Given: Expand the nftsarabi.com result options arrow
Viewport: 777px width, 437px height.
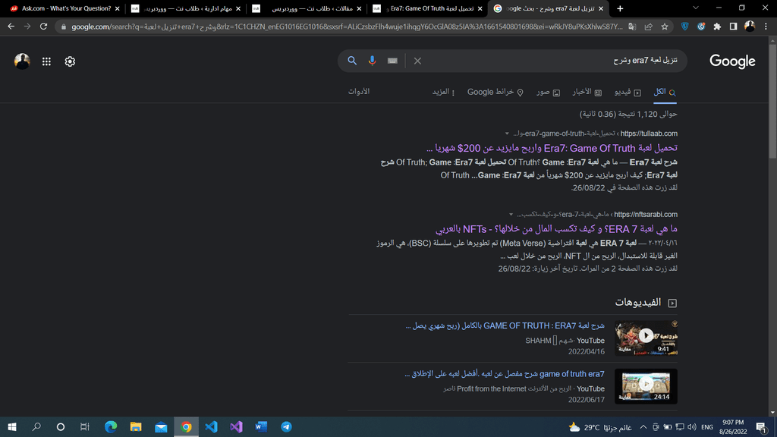Looking at the screenshot, I should pyautogui.click(x=511, y=215).
